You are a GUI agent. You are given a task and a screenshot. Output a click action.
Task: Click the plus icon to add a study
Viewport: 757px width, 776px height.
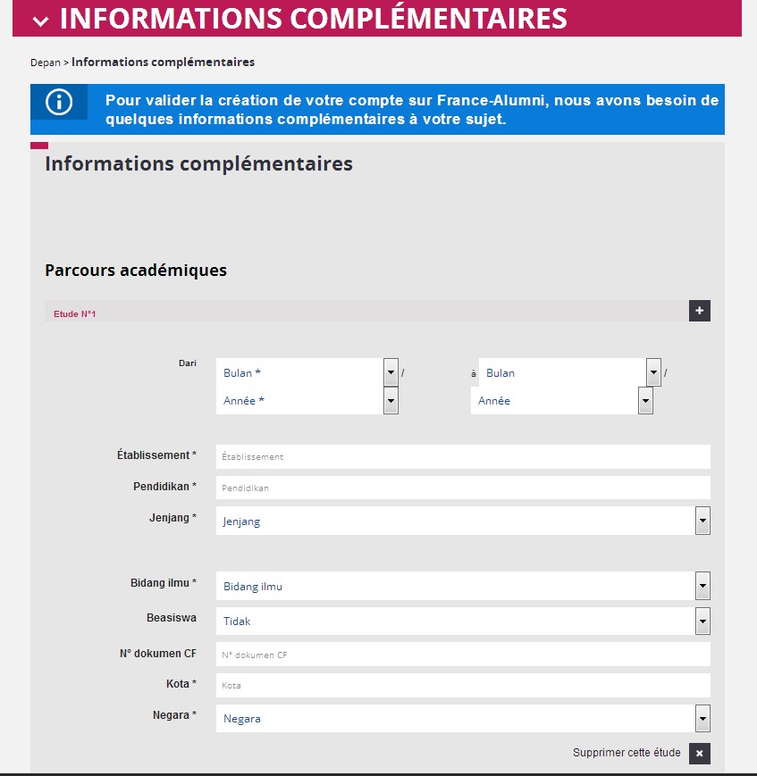(700, 311)
